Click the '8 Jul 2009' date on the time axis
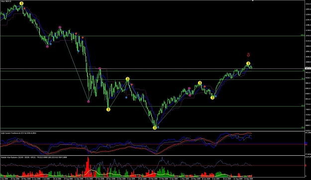Image resolution: width=311 pixels, height=180 pixels. [215, 179]
